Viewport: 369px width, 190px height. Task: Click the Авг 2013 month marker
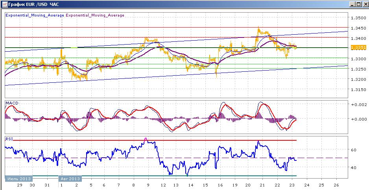pos(70,179)
